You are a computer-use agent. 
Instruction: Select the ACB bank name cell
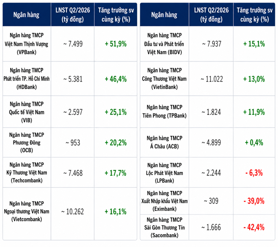tap(164, 142)
